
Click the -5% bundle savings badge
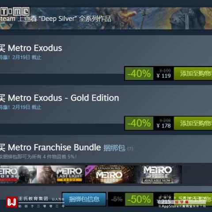117,199
